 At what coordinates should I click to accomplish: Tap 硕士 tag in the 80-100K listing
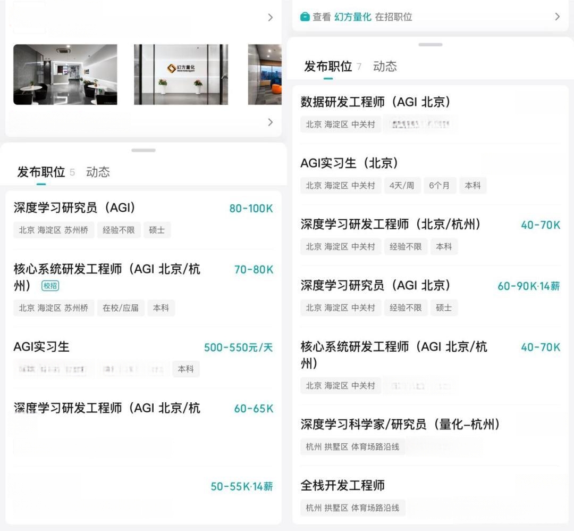157,230
